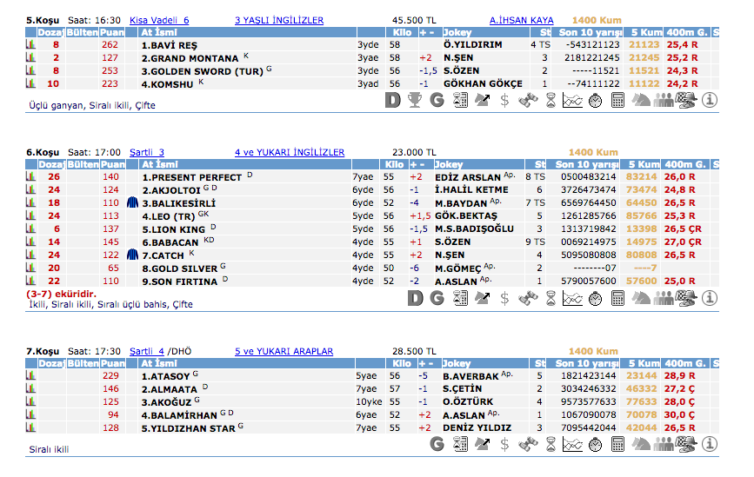The height and width of the screenshot is (477, 754).
Task: Click the stopwatch icon in race 6 toolbar
Action: [595, 298]
